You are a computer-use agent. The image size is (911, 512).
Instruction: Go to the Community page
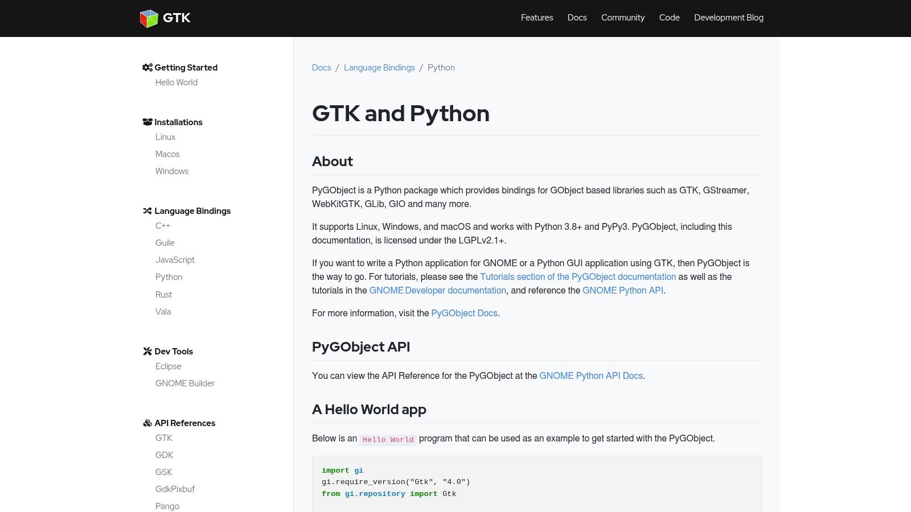click(x=623, y=18)
